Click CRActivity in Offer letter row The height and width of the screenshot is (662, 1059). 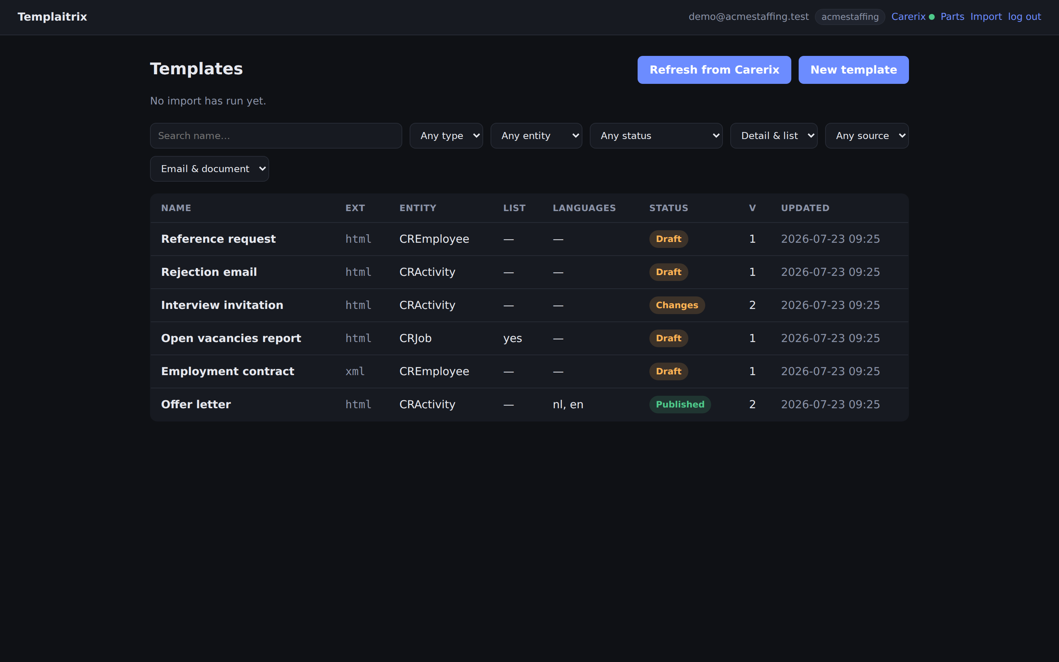click(x=427, y=404)
